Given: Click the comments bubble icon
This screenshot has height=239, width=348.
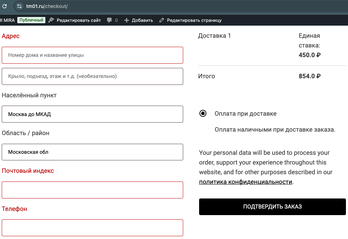Looking at the screenshot, I should pos(109,20).
